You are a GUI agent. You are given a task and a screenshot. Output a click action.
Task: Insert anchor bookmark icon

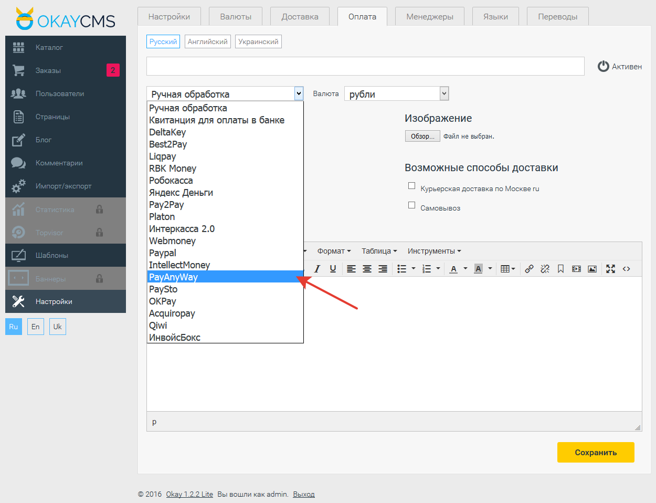(560, 269)
